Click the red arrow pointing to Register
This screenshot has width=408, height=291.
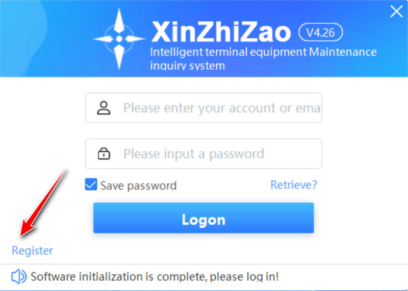point(43,203)
